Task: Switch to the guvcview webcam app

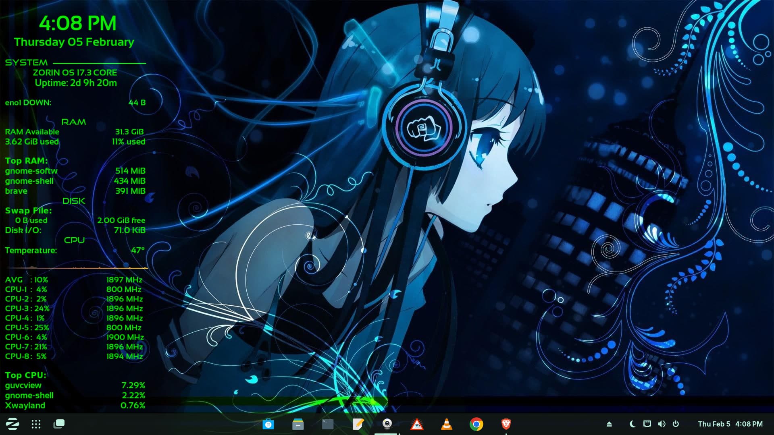Action: (387, 424)
